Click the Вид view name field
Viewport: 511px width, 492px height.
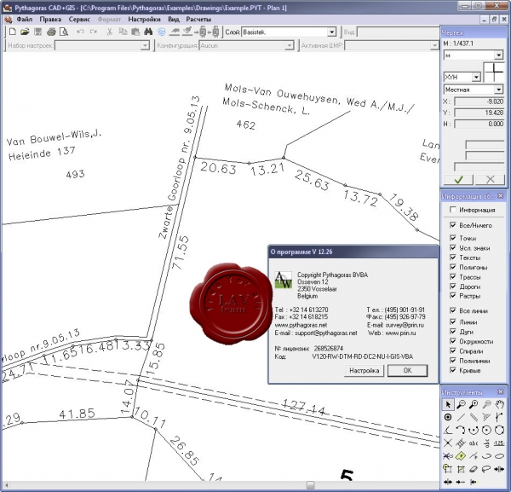point(399,32)
